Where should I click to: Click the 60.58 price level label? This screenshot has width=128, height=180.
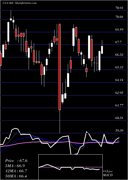pyautogui.click(x=119, y=118)
